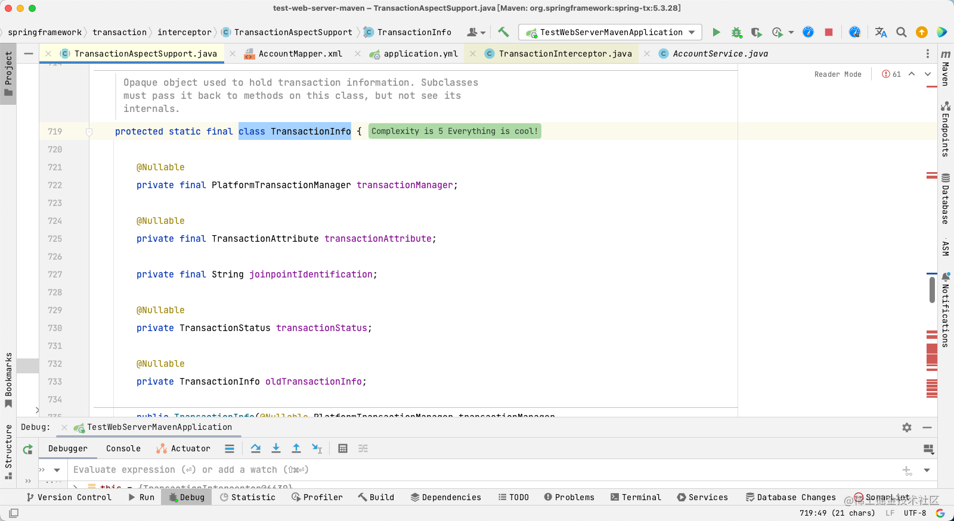Focus the Evaluate expression input field

tap(483, 470)
